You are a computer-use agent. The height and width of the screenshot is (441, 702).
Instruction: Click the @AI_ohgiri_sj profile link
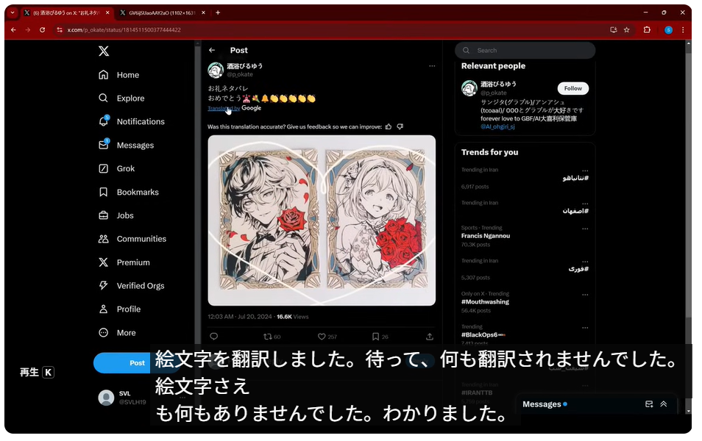tap(498, 126)
